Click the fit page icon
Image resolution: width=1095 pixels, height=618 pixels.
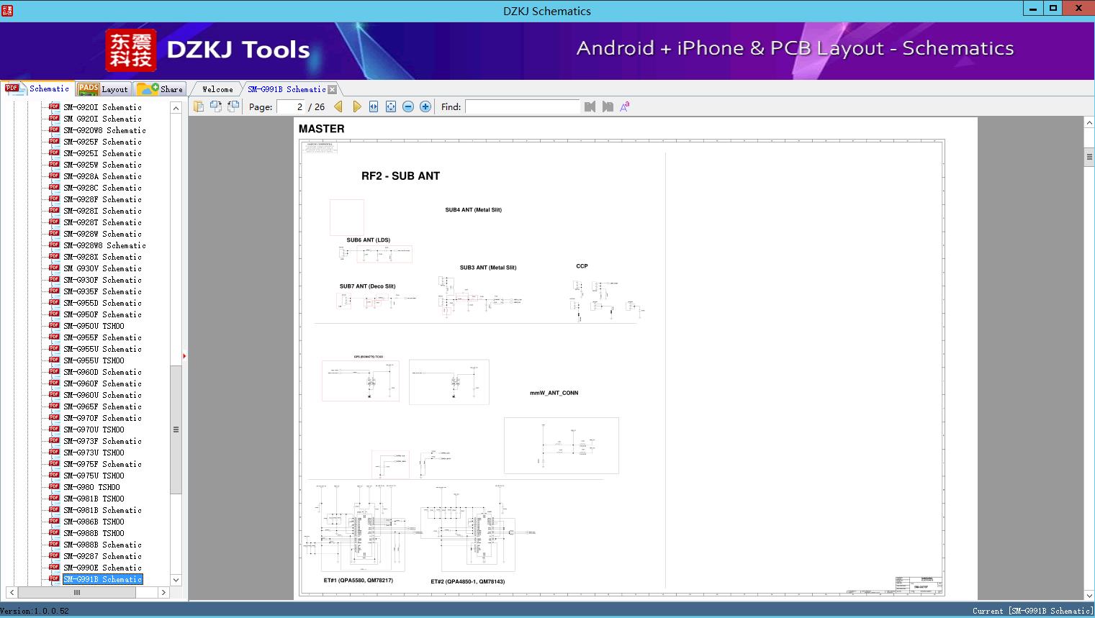pyautogui.click(x=391, y=106)
